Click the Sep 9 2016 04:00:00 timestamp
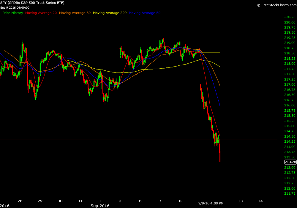 [x=15, y=7]
